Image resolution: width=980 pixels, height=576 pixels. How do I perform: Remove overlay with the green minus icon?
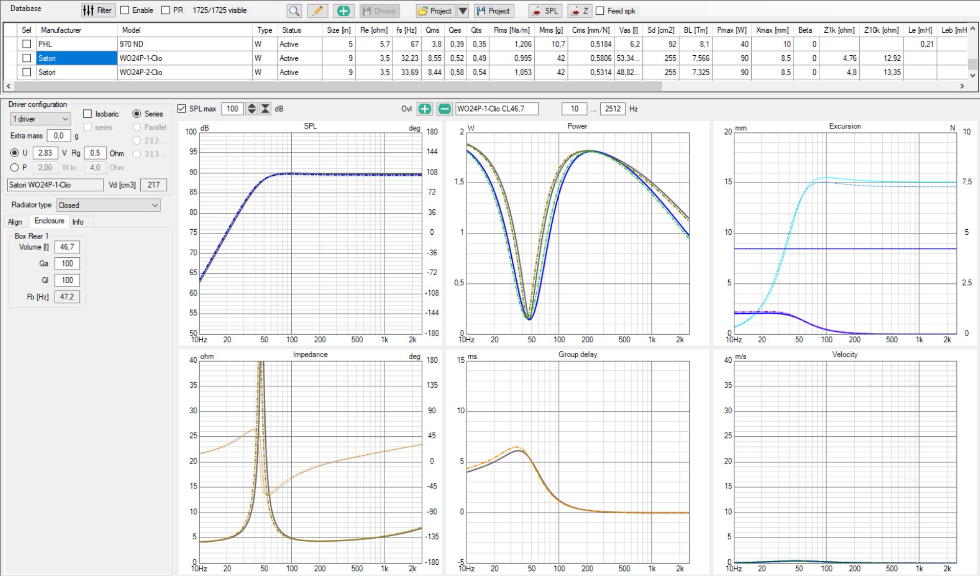pyautogui.click(x=445, y=108)
